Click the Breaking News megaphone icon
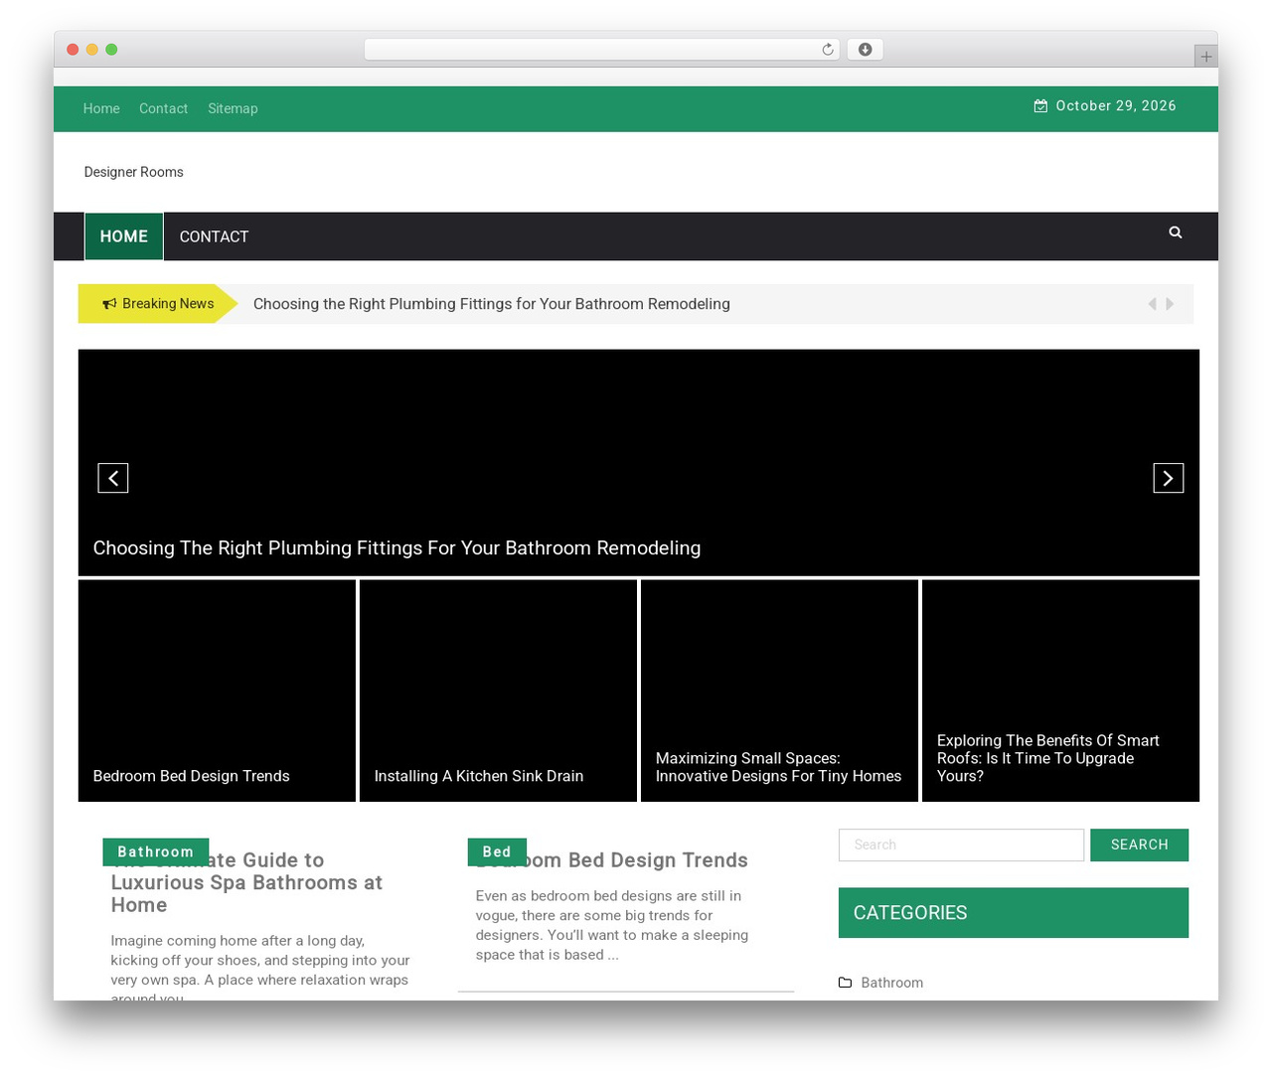 click(109, 304)
